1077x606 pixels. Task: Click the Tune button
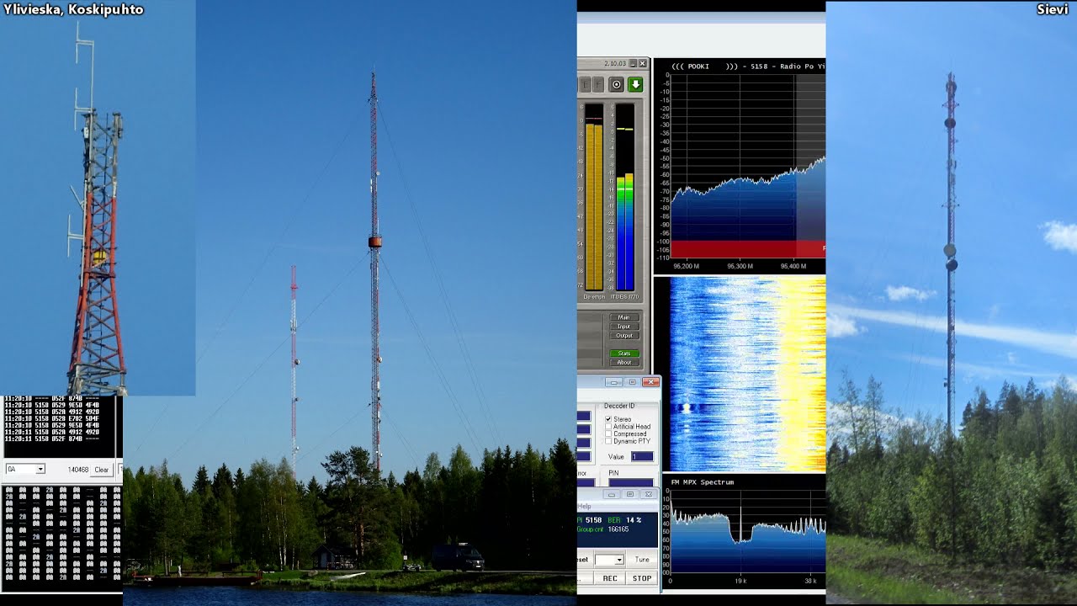click(x=642, y=560)
